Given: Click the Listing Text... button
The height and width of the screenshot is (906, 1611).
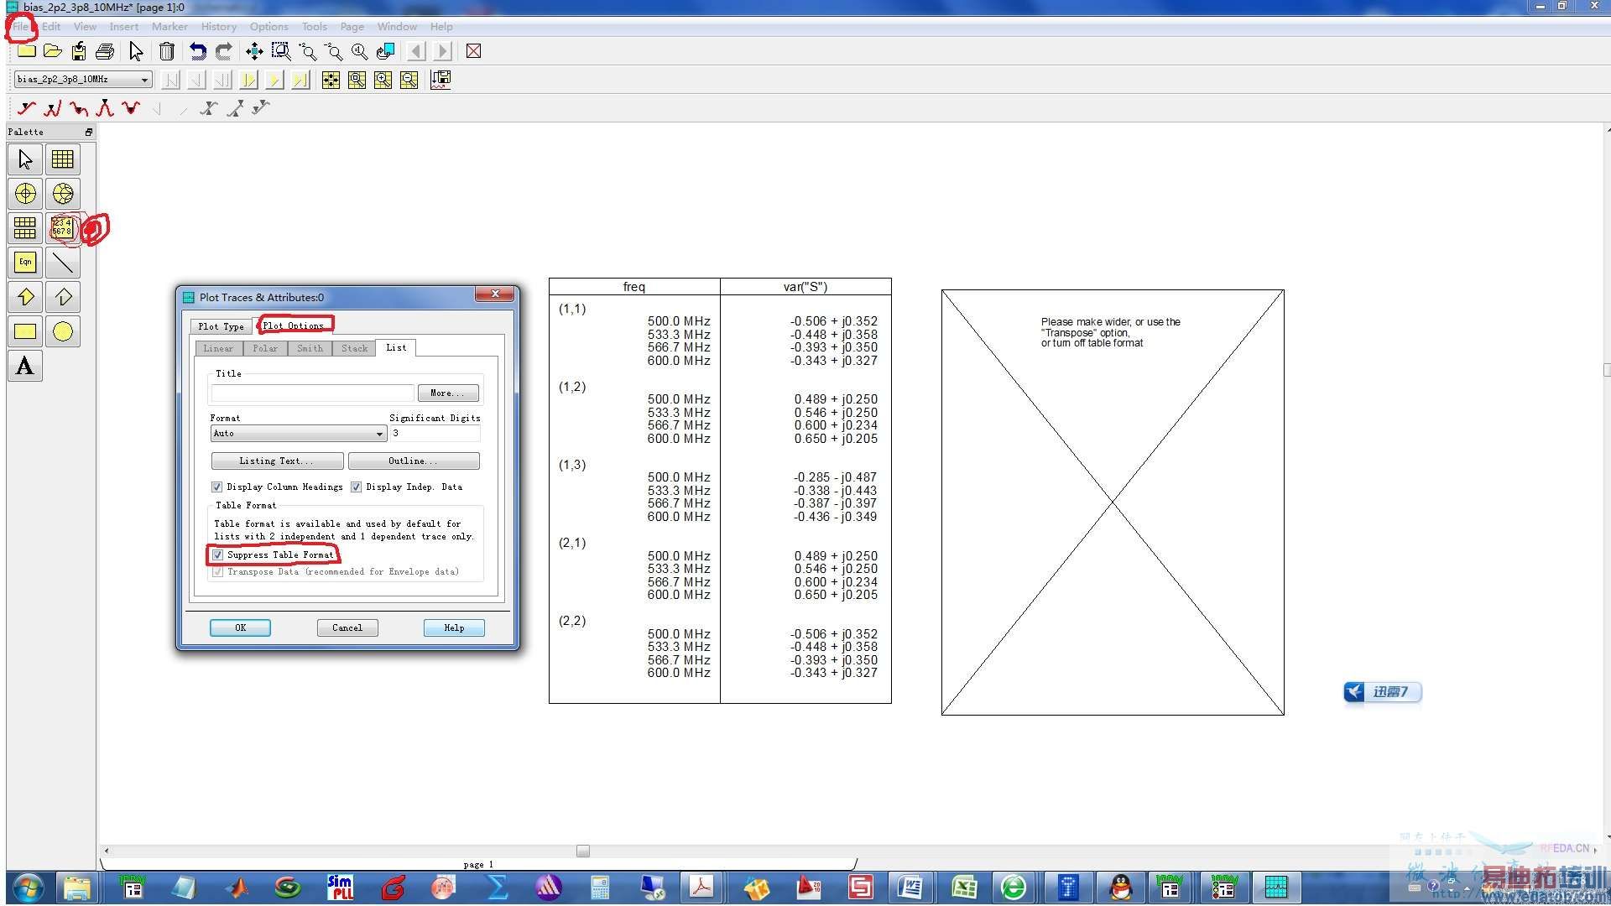Looking at the screenshot, I should point(277,461).
